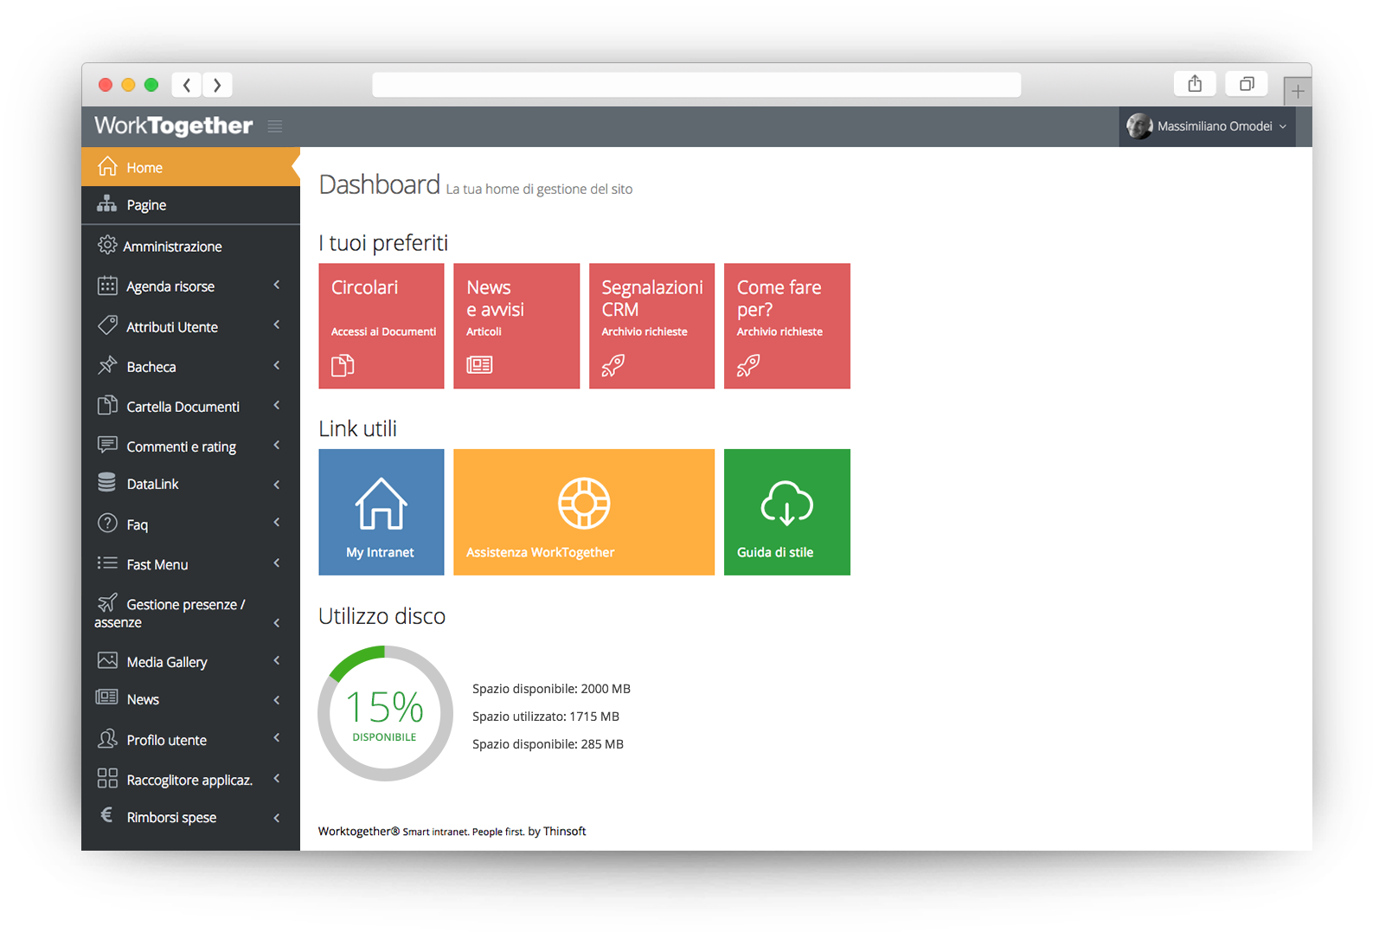Open the Segnalazioni CRM tile title
This screenshot has height=932, width=1379.
(652, 298)
